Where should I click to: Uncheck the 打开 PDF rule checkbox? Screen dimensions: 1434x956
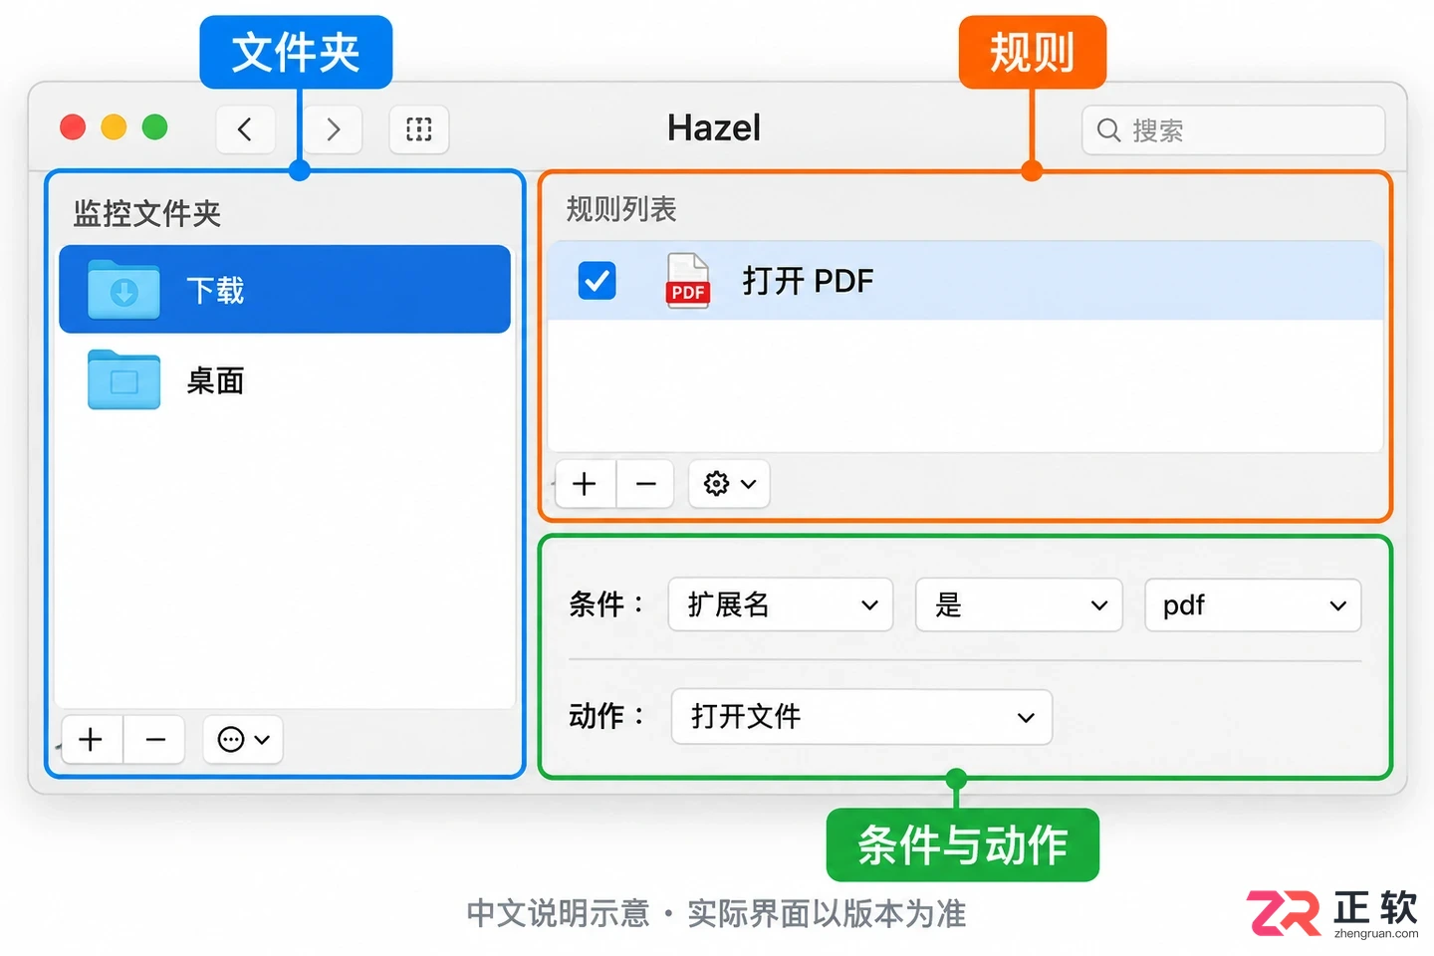pos(597,281)
